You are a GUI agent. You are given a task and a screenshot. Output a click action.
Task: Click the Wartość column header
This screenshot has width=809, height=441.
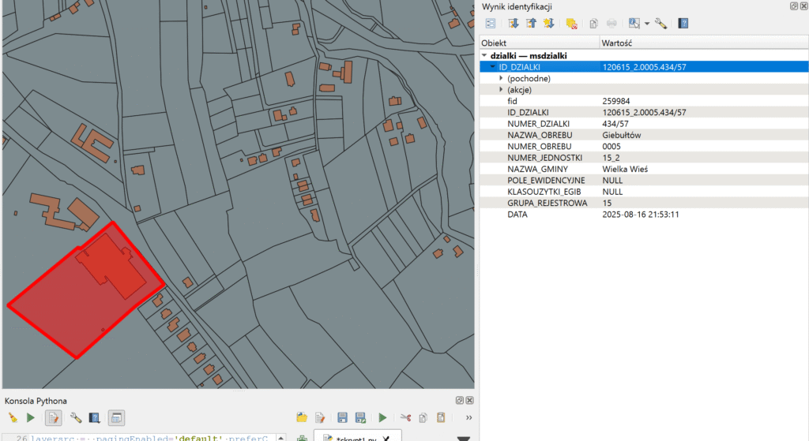tap(616, 43)
